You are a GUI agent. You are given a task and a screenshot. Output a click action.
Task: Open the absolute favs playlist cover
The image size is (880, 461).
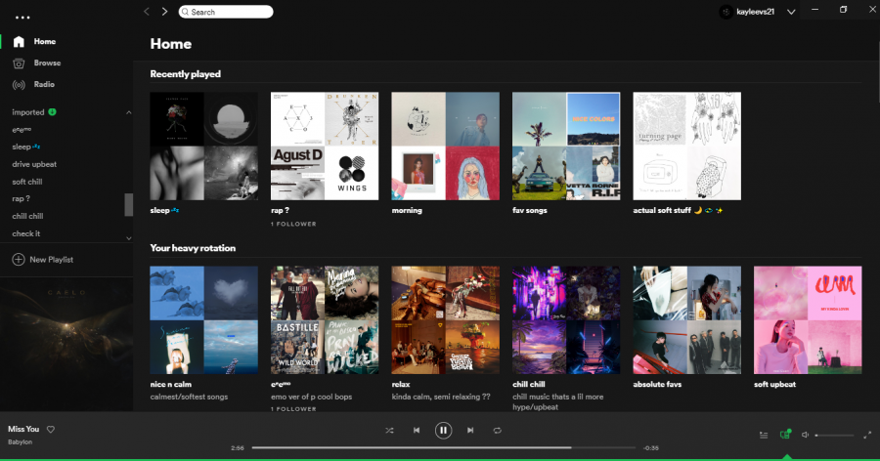(x=687, y=319)
